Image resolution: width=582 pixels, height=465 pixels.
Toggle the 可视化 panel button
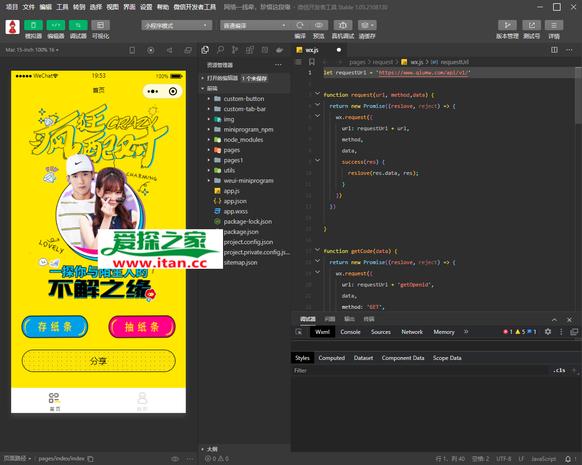pyautogui.click(x=101, y=25)
